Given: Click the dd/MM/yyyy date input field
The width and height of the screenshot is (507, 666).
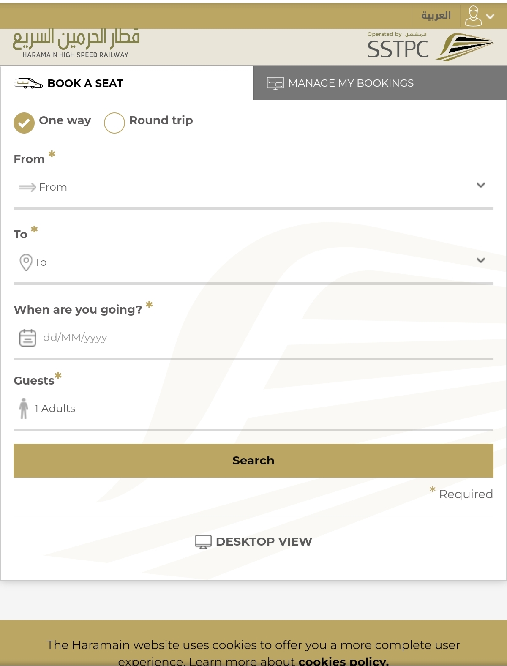Looking at the screenshot, I should [253, 338].
